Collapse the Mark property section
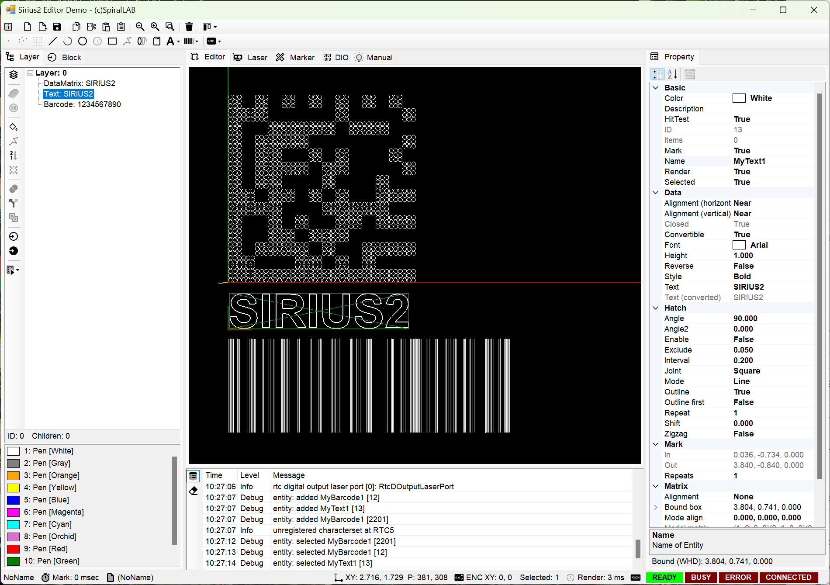This screenshot has height=585, width=830. point(656,444)
